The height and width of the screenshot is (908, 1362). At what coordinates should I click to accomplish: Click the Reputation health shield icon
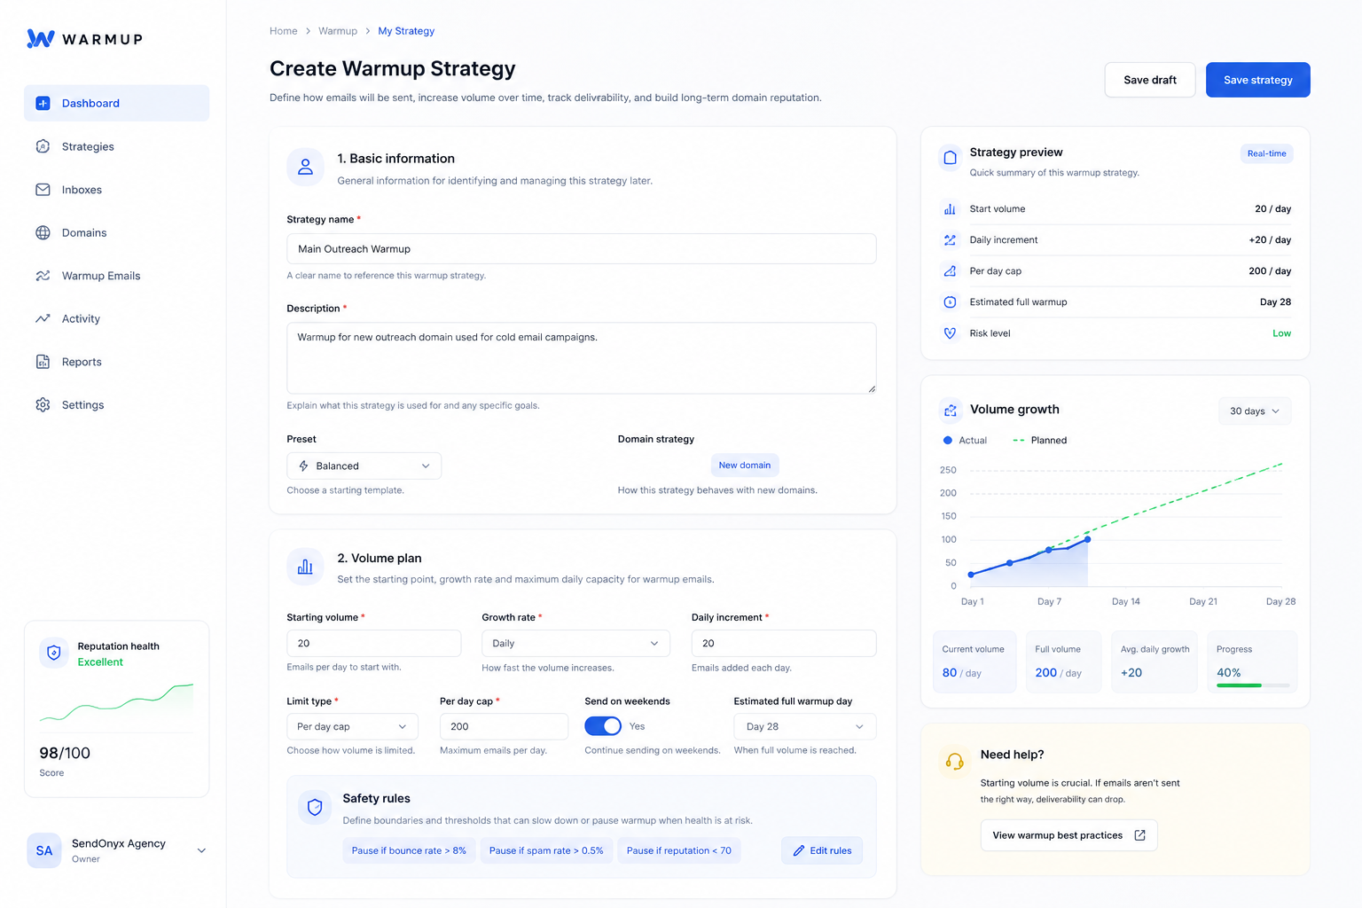tap(54, 653)
